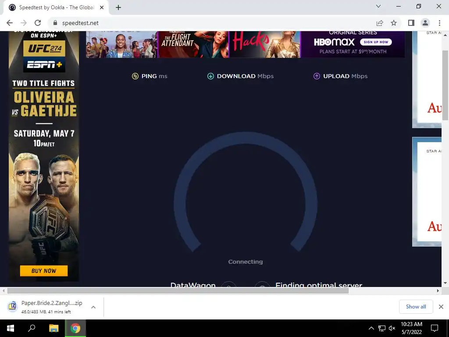Screen dimensions: 449x337
Task: Click the PING icon
Action: click(x=135, y=76)
